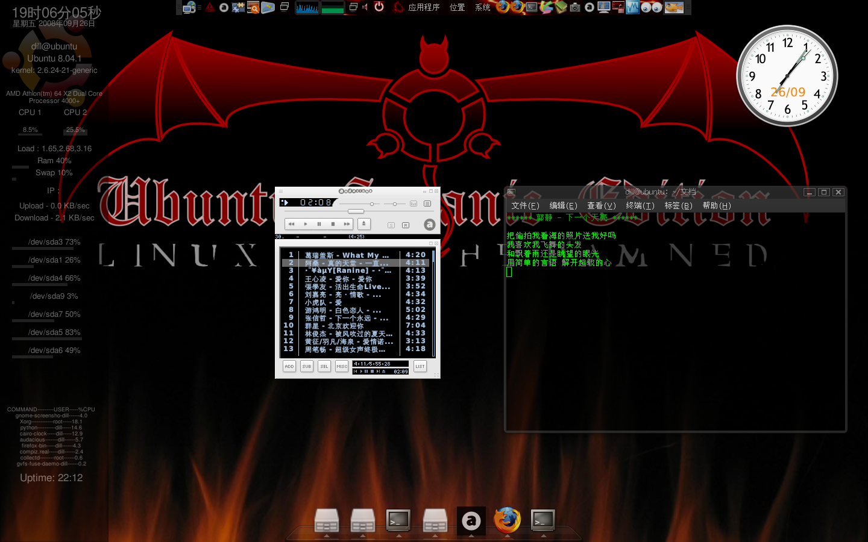The height and width of the screenshot is (542, 868).
Task: Click the Audacious seek position slider
Action: coord(356,211)
